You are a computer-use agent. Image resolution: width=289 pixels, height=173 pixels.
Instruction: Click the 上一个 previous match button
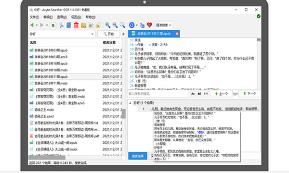coord(221,94)
